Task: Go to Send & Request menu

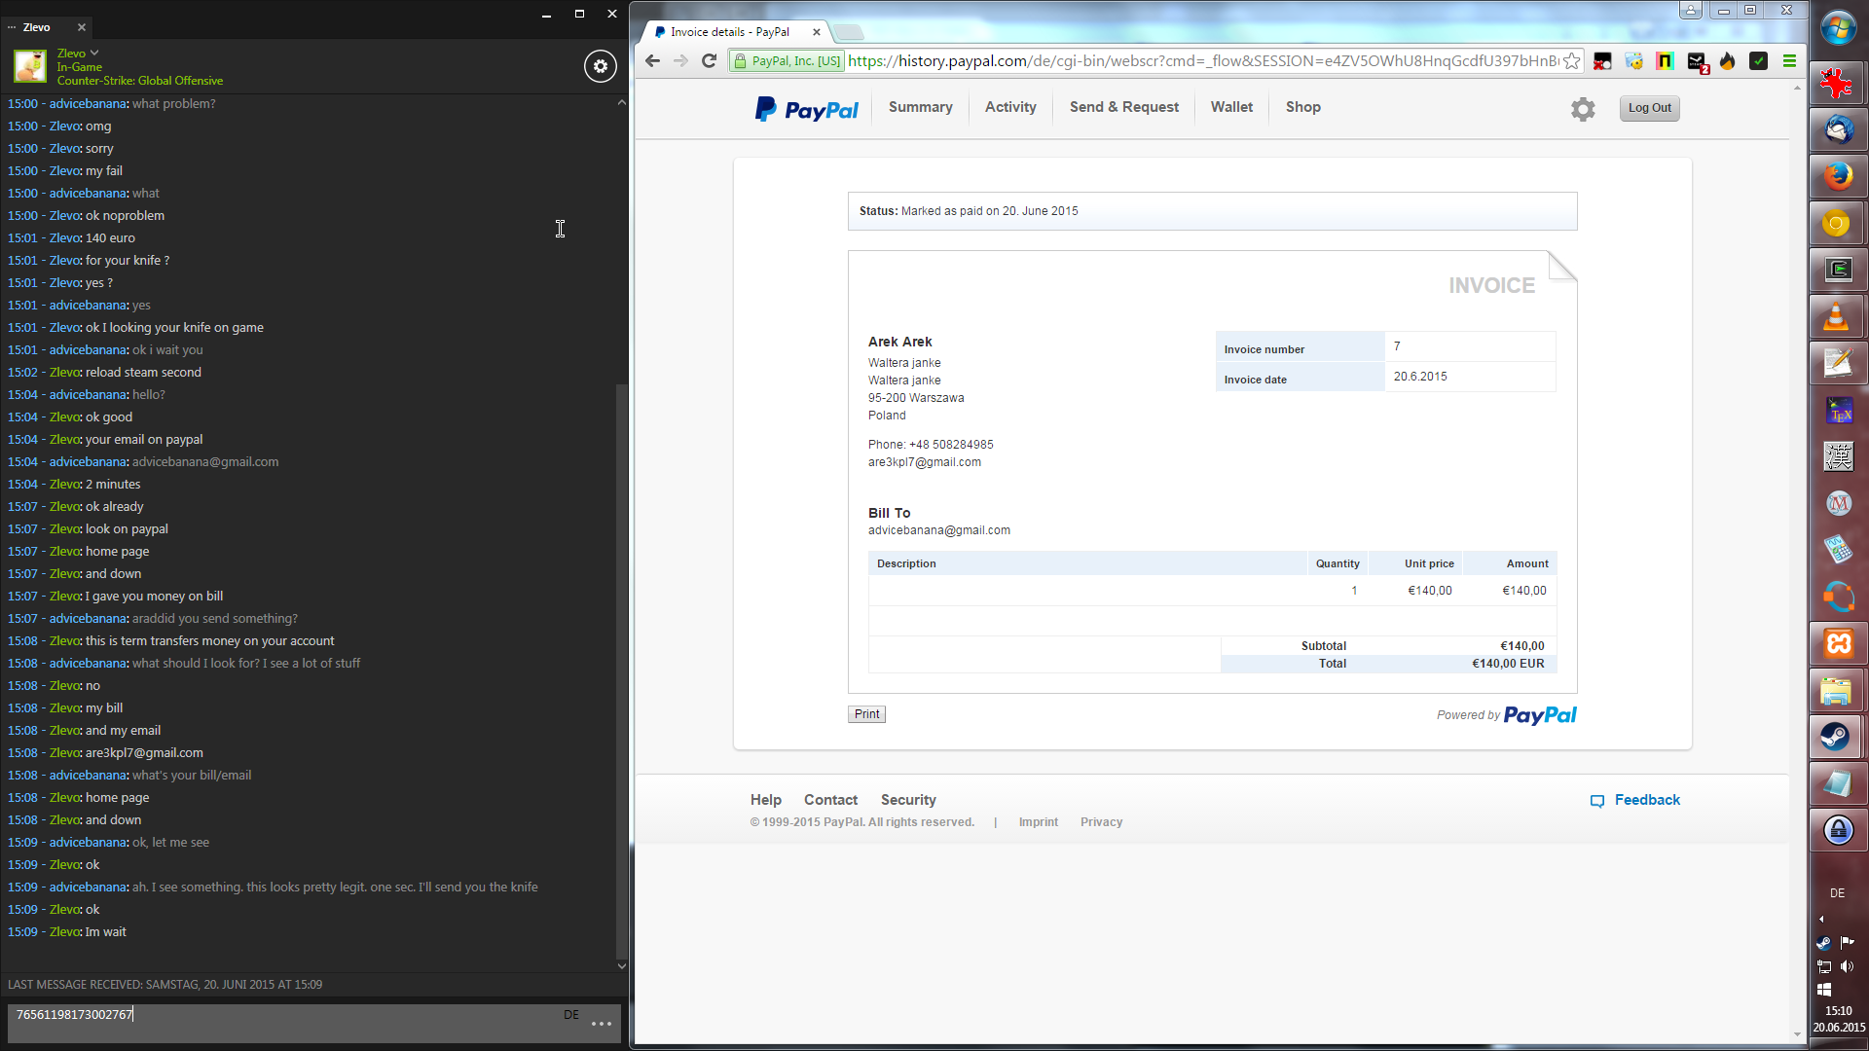Action: 1123,107
